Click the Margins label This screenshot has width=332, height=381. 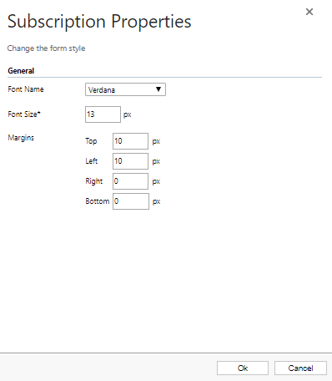(x=21, y=138)
